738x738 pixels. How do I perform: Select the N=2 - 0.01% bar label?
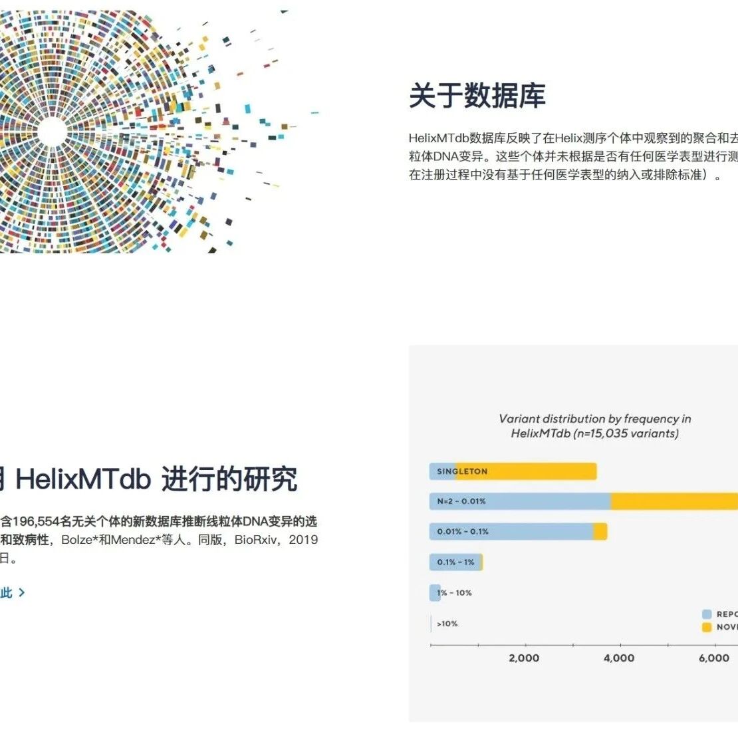coord(461,501)
